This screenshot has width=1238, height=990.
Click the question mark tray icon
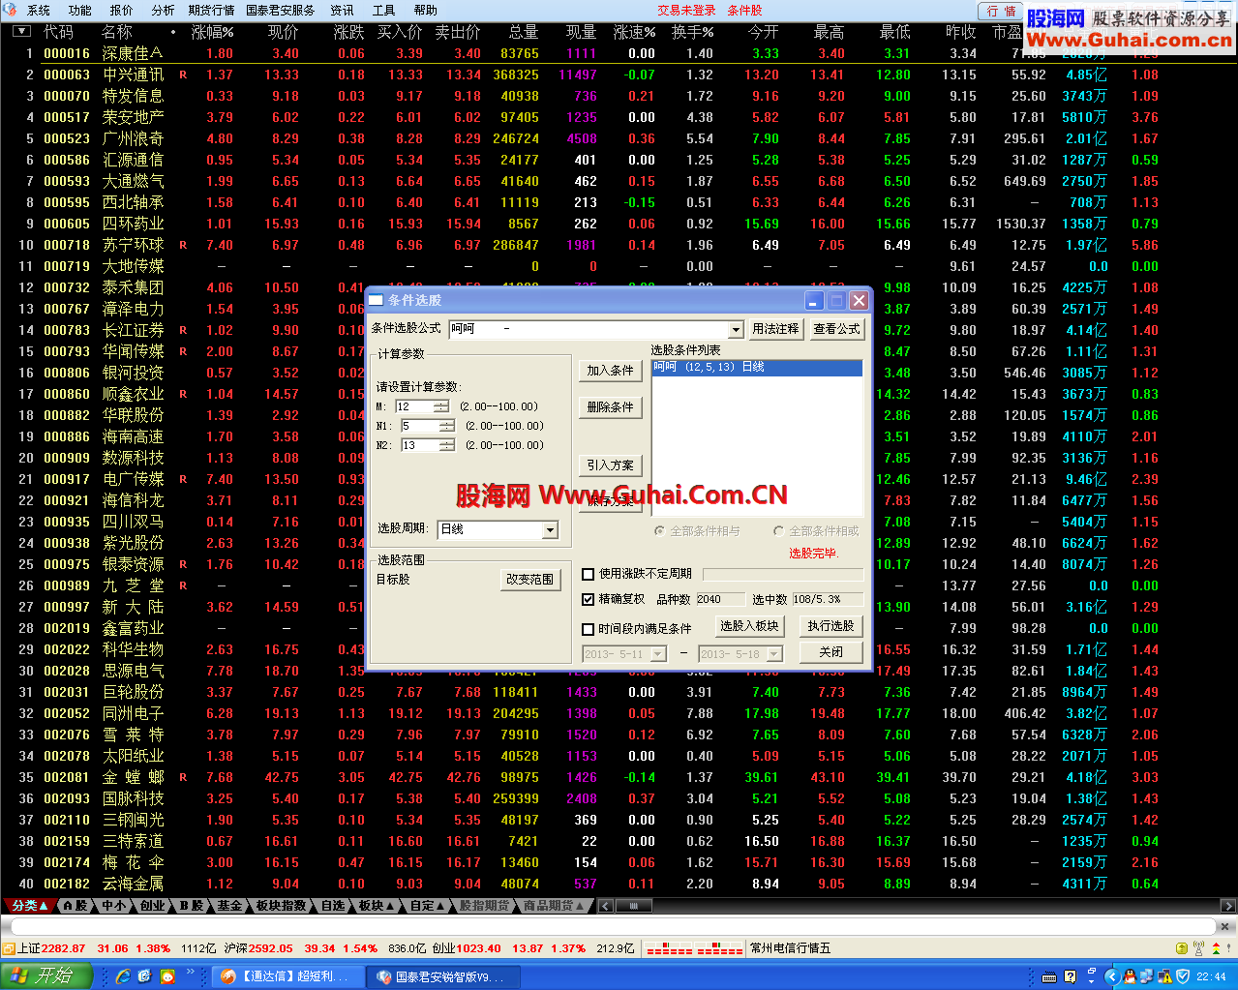[1071, 976]
